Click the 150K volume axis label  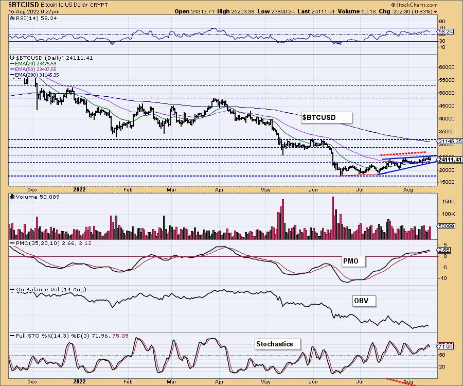449,201
